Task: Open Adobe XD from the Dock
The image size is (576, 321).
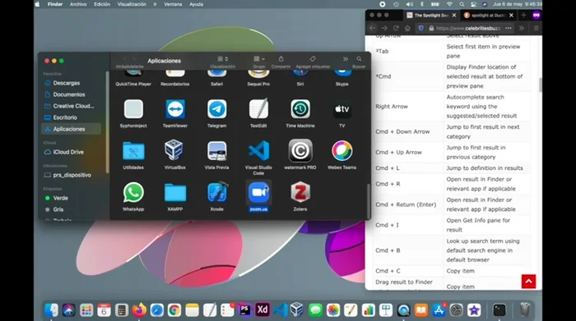Action: 262,310
